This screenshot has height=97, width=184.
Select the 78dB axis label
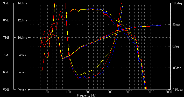tap(6, 38)
